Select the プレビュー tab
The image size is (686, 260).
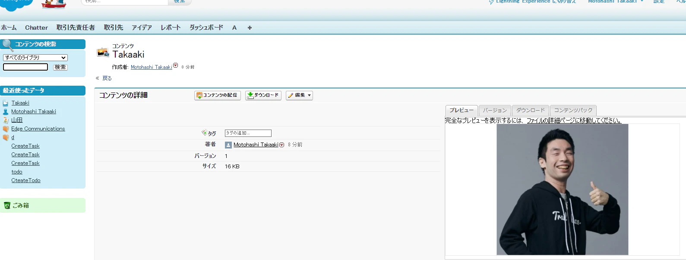coord(462,111)
